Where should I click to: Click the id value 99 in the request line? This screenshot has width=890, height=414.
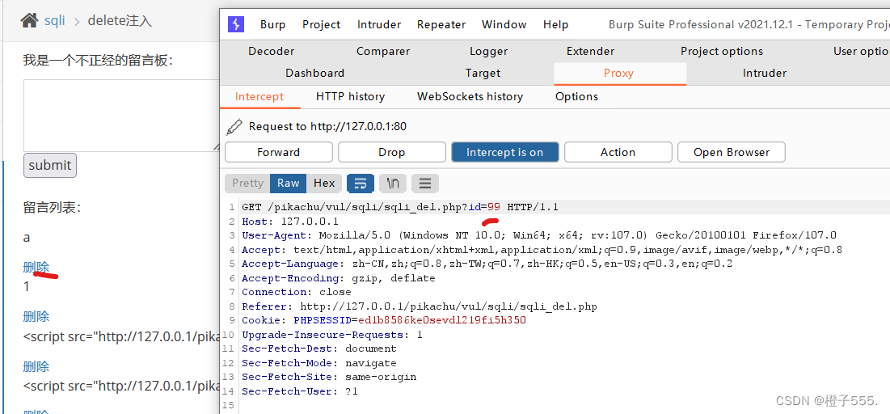pos(494,207)
